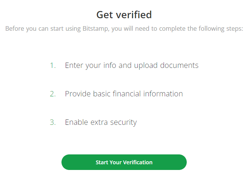Viewport: 252px width, 184px height.
Task: Click the Get verified heading
Action: pyautogui.click(x=124, y=15)
